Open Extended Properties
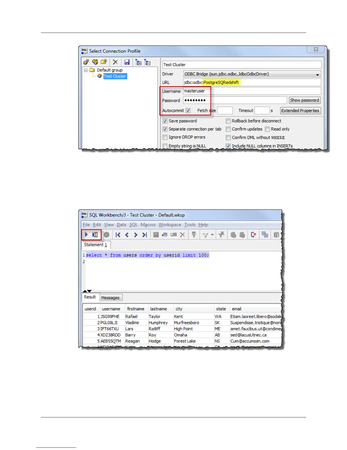The image size is (347, 450). point(301,111)
